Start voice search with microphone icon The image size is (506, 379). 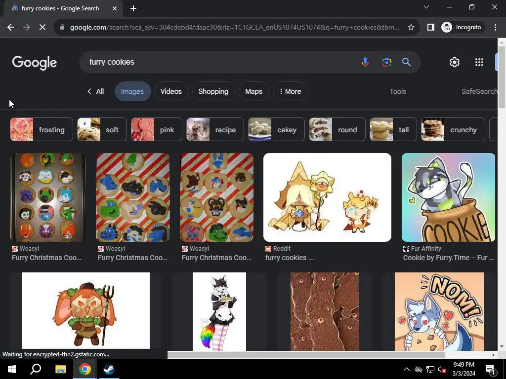coord(365,62)
